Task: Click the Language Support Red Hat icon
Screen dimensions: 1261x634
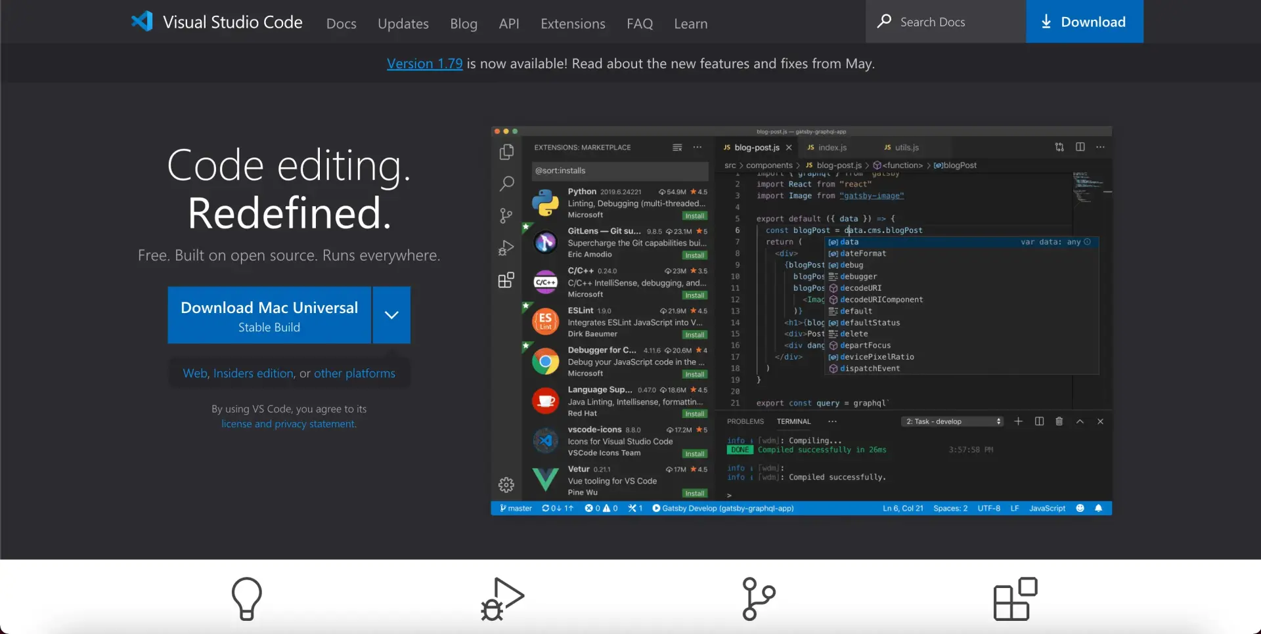Action: coord(545,401)
